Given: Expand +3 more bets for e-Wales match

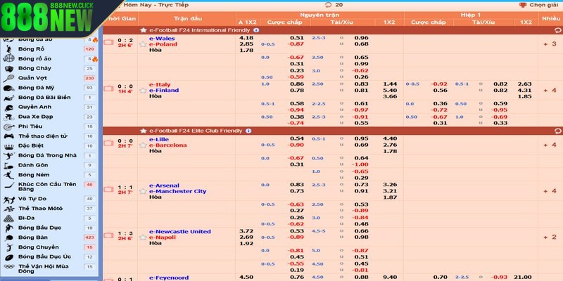Looking at the screenshot, I should [x=550, y=44].
